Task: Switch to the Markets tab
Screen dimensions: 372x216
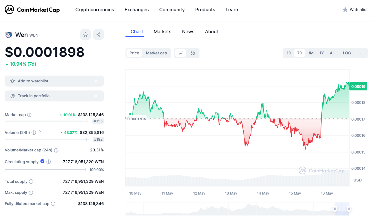Action: click(162, 31)
